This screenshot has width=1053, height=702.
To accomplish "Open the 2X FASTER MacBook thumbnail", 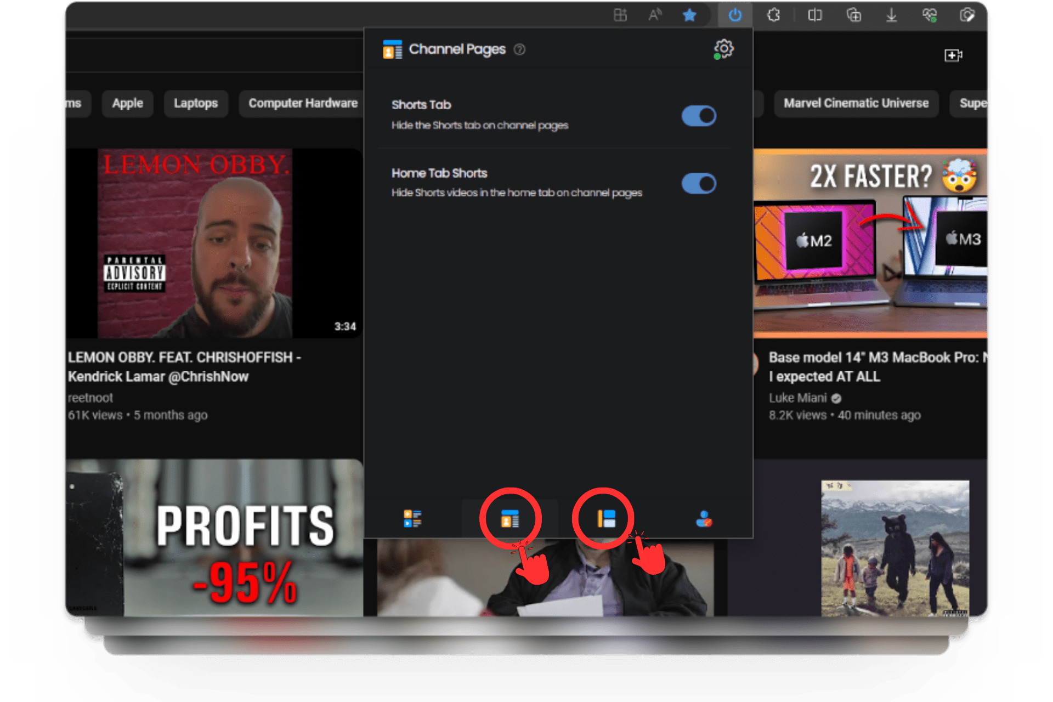I will point(870,243).
